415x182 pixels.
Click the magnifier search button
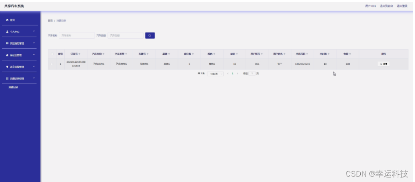[150, 36]
